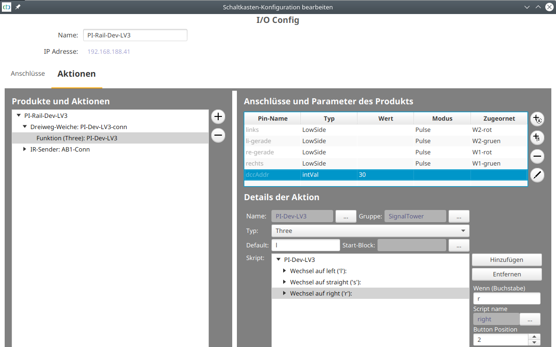Click the minus icon beside the pin table
The image size is (556, 347).
[537, 156]
